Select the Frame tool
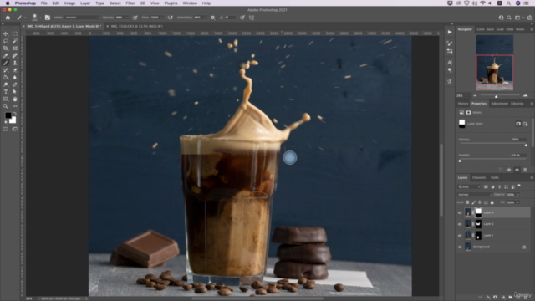Screen dimensions: 535x301 point(15,48)
